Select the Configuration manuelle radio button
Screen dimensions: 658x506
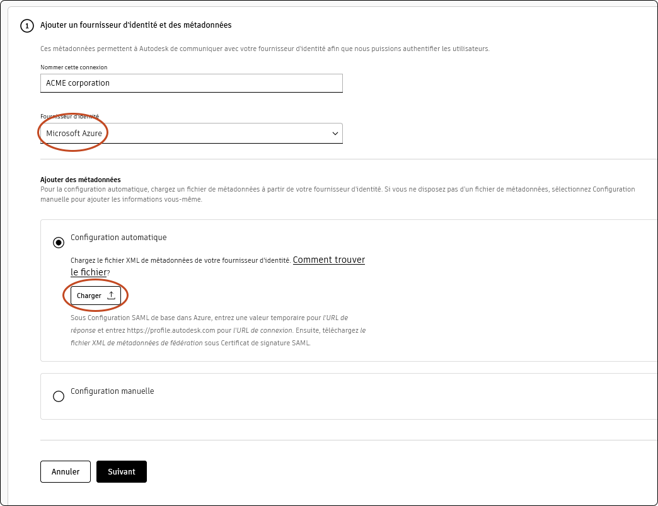59,396
